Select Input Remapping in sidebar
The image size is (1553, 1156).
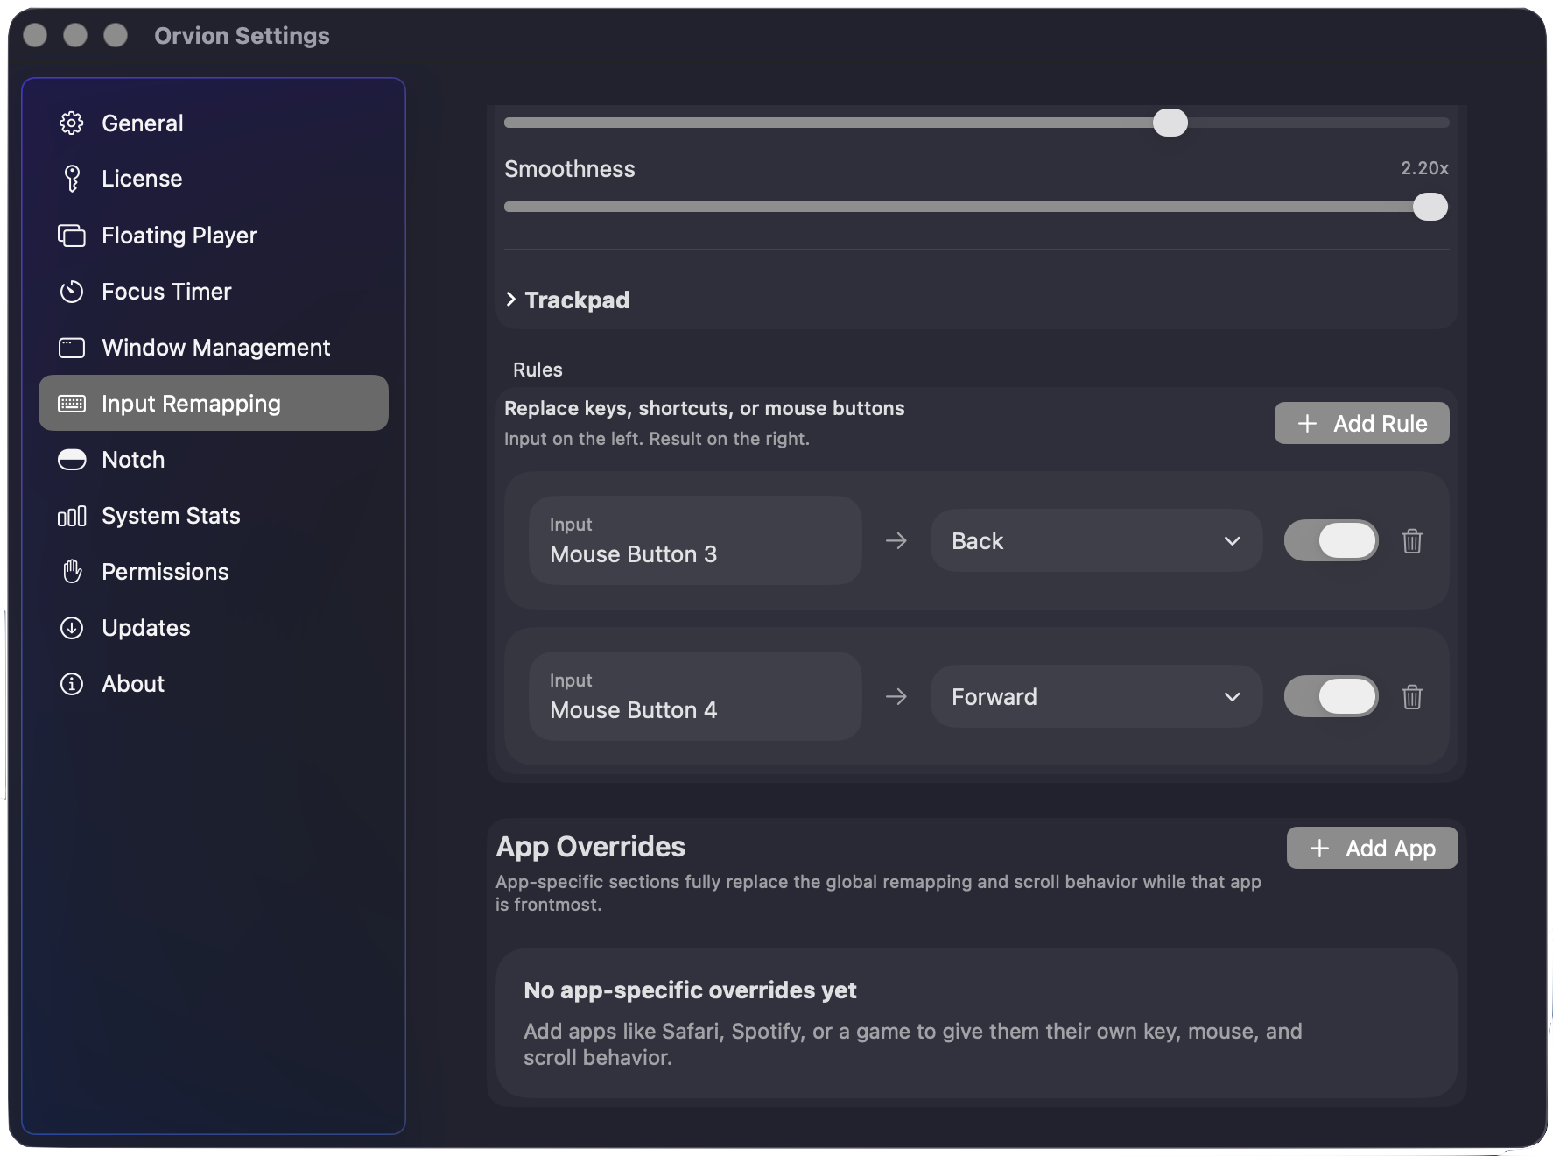pyautogui.click(x=214, y=403)
